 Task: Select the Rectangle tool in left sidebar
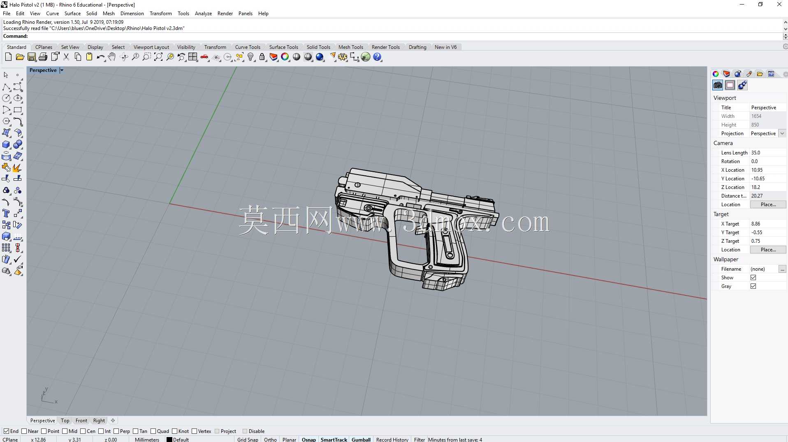coord(18,110)
